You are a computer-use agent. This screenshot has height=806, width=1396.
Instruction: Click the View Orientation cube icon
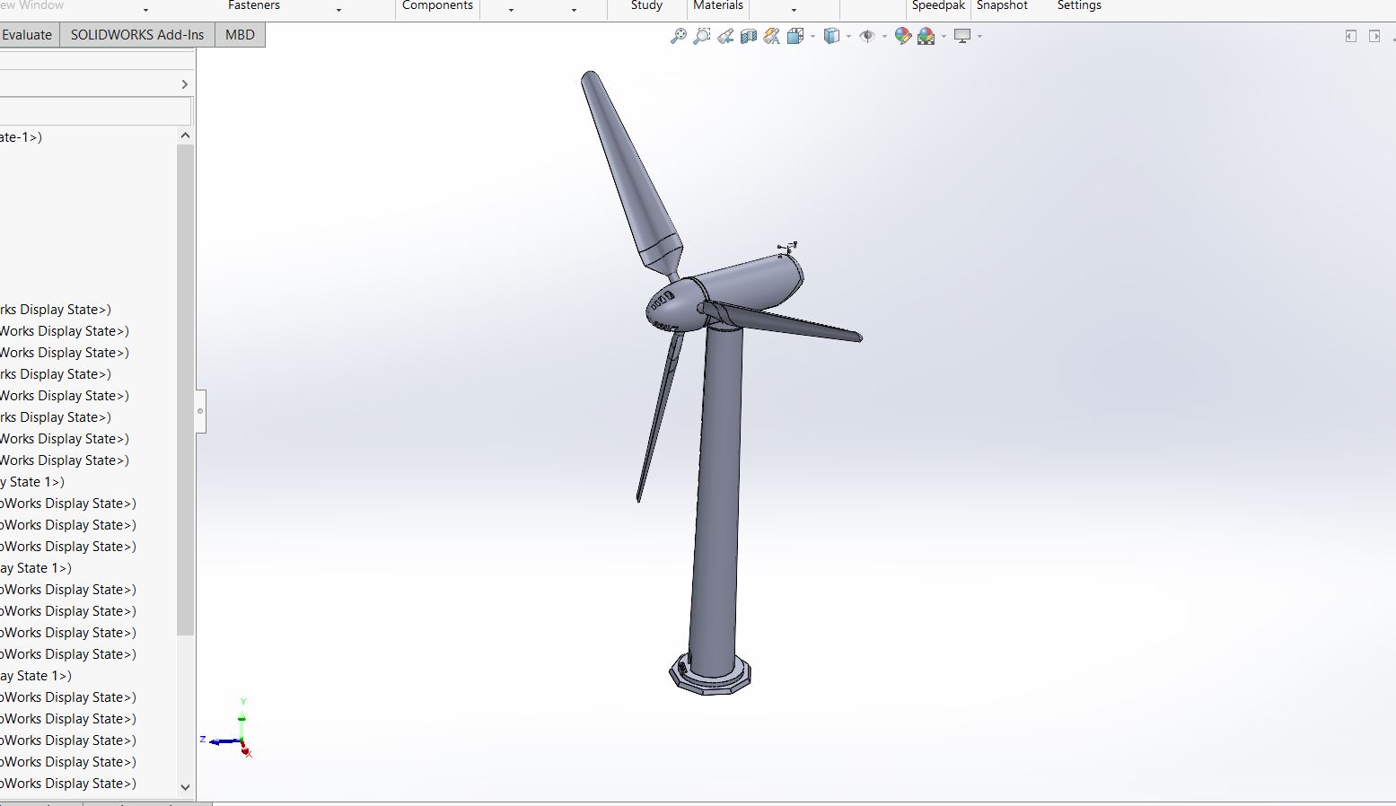795,36
